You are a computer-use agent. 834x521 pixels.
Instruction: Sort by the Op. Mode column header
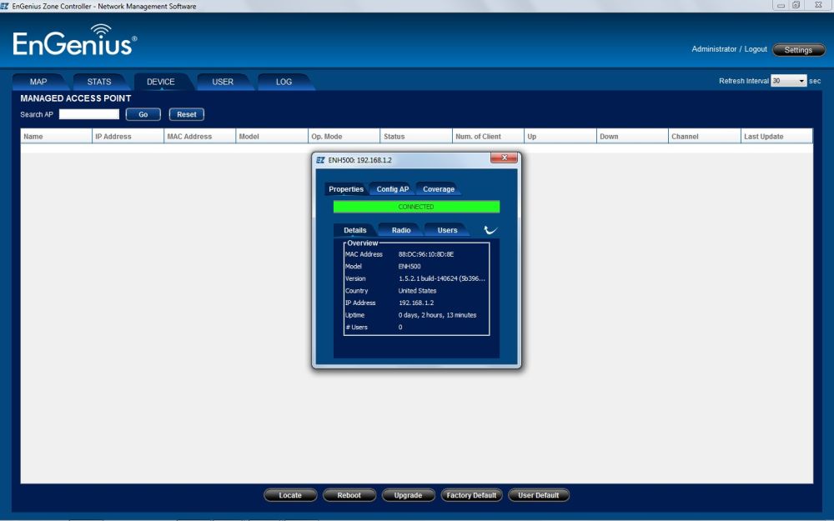coord(344,137)
